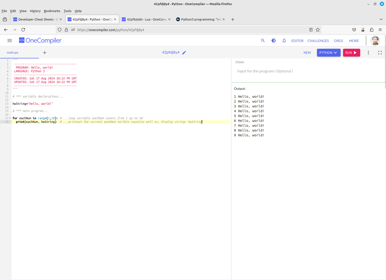
Task: Open the ORGS link
Action: tap(338, 41)
